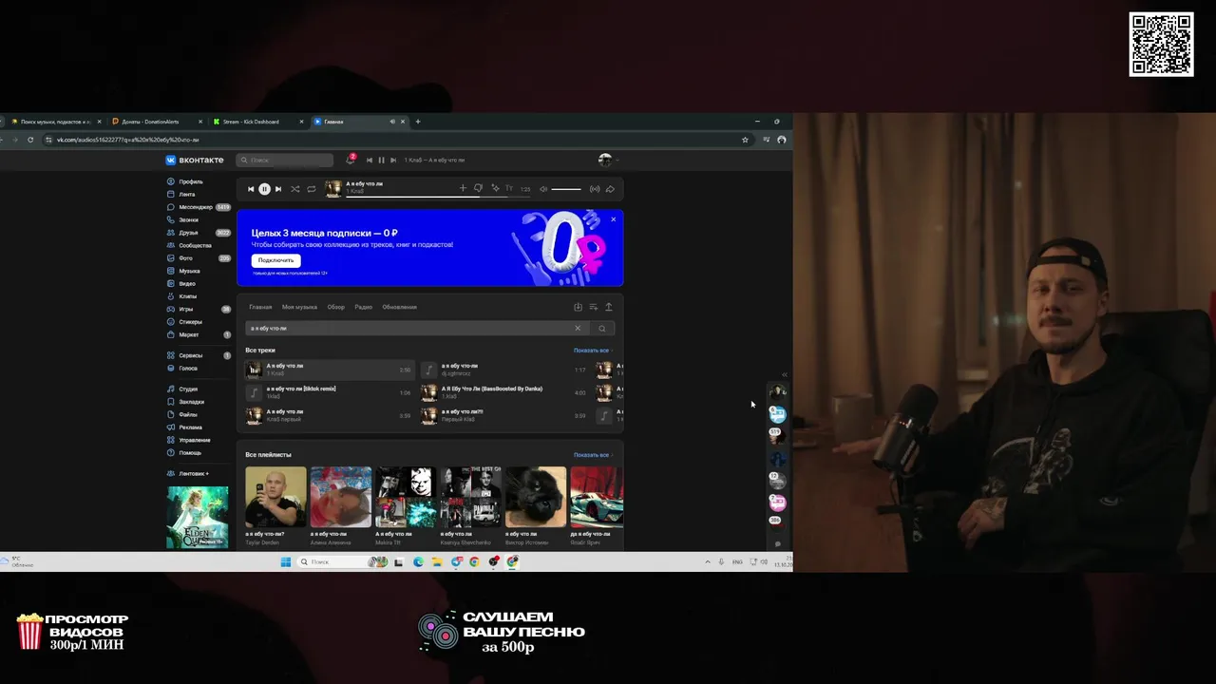
Task: Open lyrics with the Tт icon
Action: 509,188
